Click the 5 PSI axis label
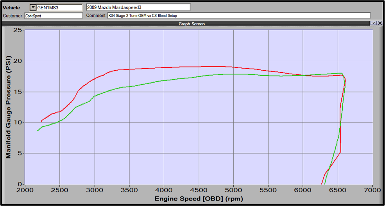 20,153
